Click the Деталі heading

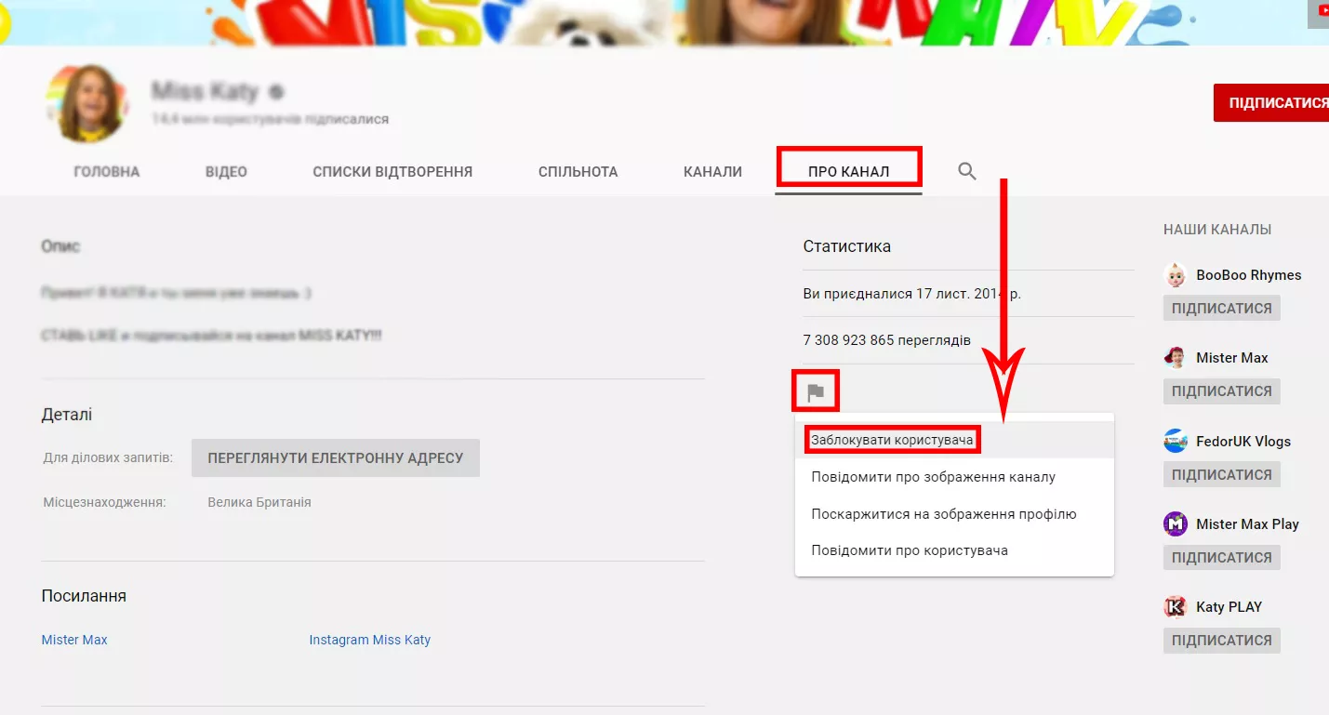67,415
